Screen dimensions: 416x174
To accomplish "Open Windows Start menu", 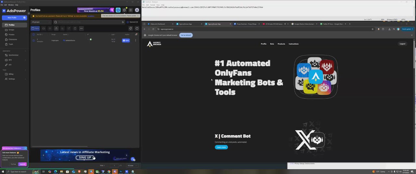I will 3,171.
